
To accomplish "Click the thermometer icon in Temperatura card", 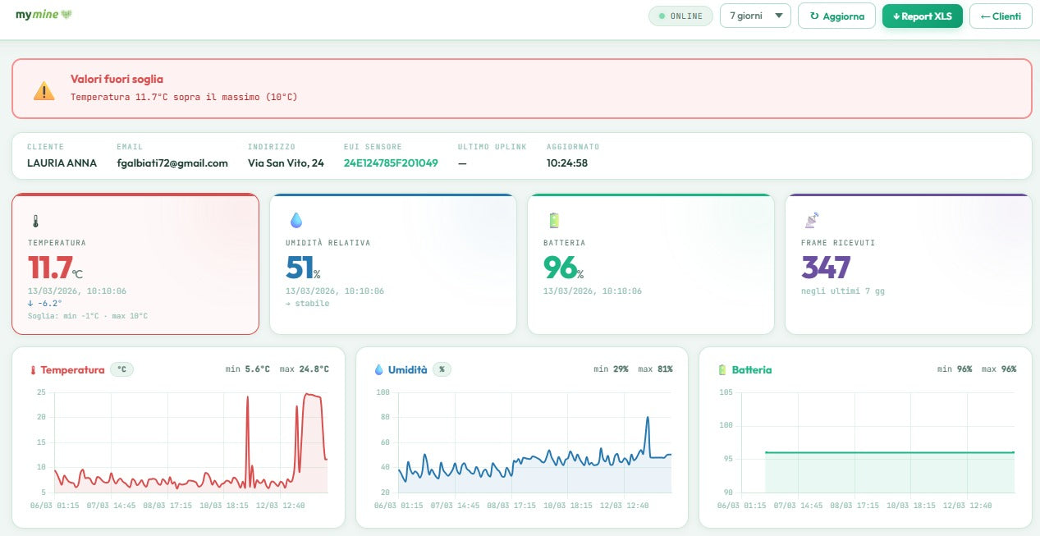I will click(x=35, y=221).
